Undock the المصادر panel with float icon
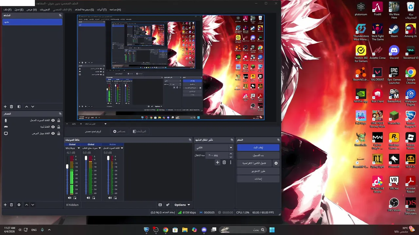Viewport: 419px width, 235px height. click(60, 114)
